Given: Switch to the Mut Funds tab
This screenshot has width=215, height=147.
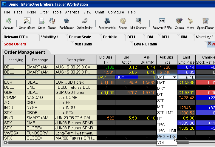Looking at the screenshot, I should 103,44.
